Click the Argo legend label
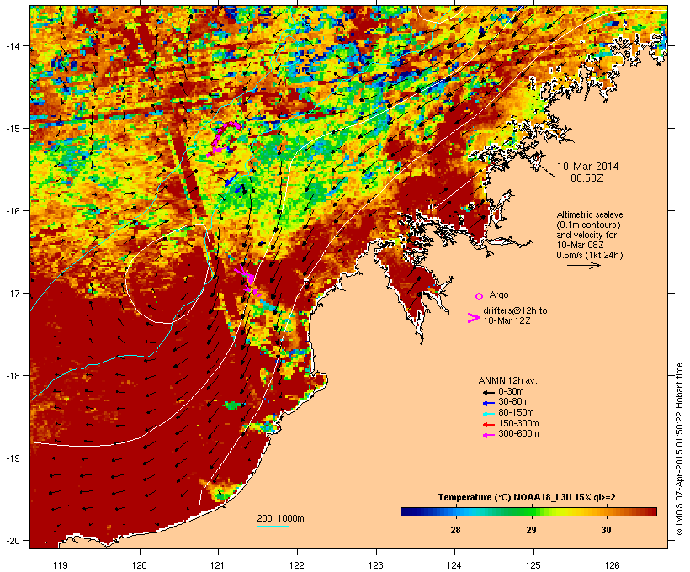The image size is (690, 572). click(499, 294)
